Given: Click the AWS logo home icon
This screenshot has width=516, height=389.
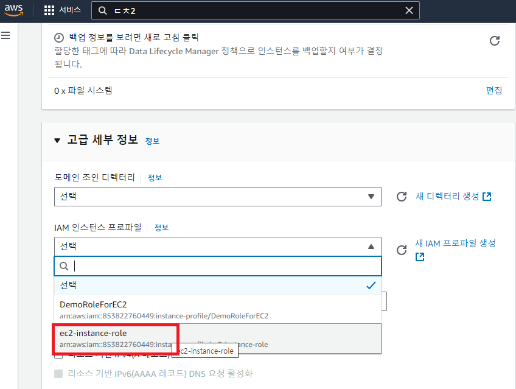Looking at the screenshot, I should (x=13, y=10).
